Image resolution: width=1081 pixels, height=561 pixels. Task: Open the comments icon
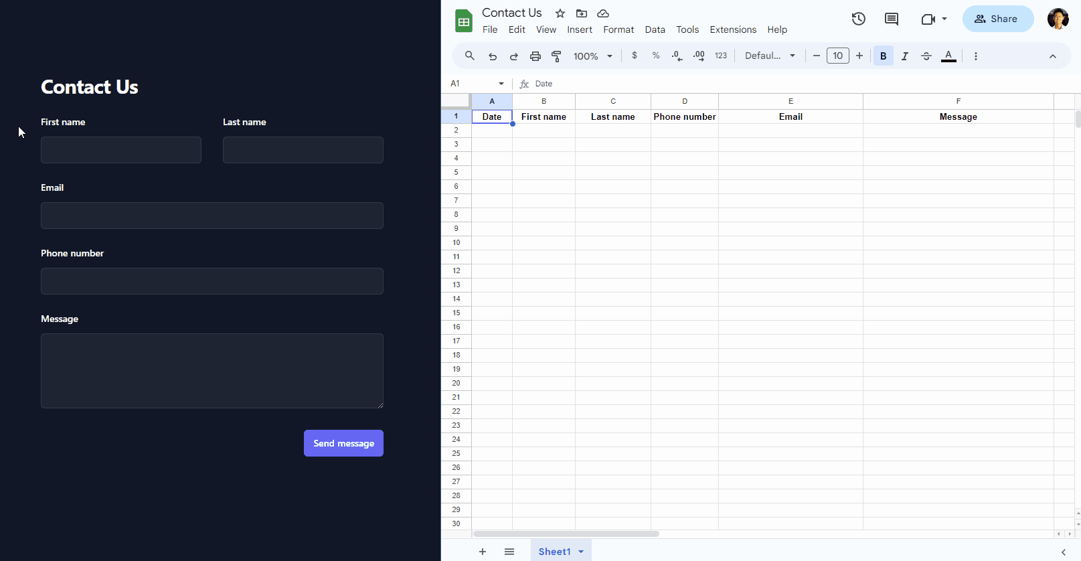[x=891, y=19]
